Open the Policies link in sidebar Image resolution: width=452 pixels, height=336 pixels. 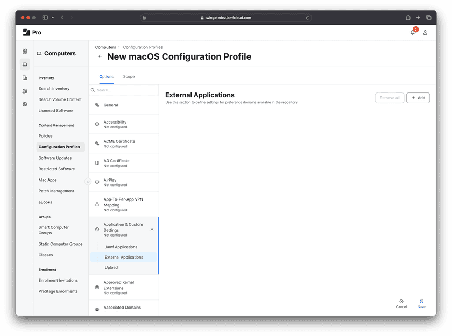(x=46, y=136)
